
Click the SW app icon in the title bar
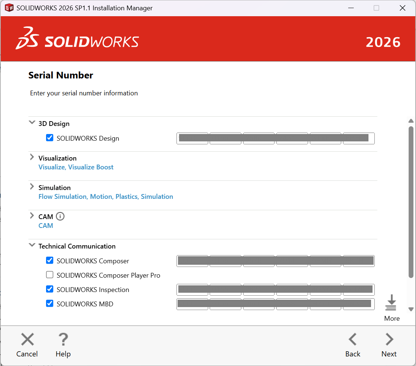[x=9, y=8]
